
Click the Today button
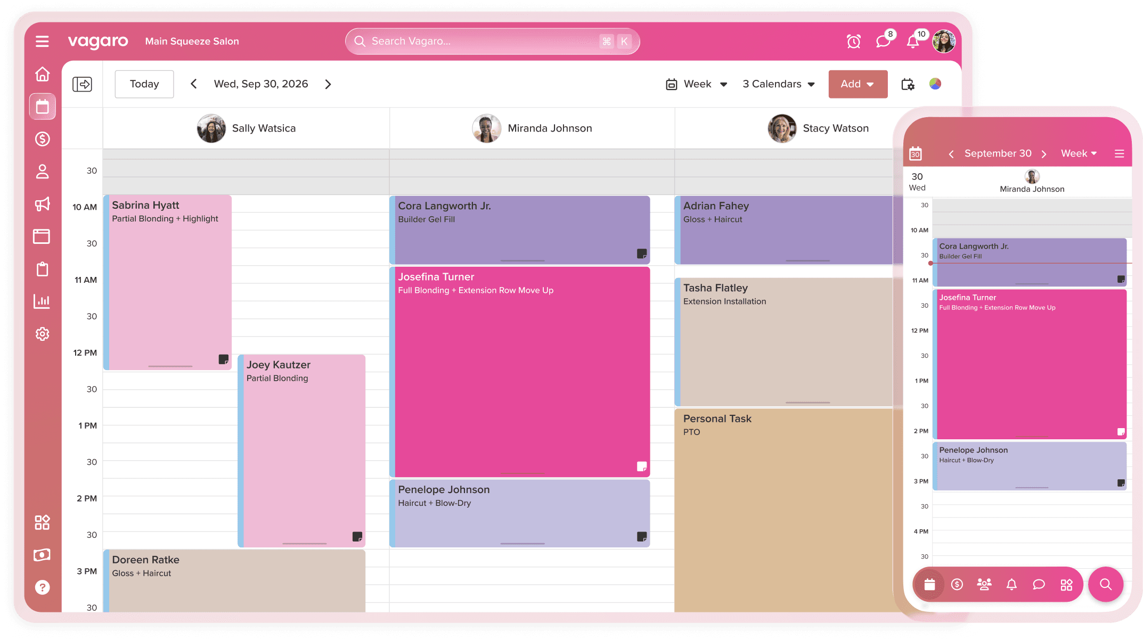(x=144, y=84)
